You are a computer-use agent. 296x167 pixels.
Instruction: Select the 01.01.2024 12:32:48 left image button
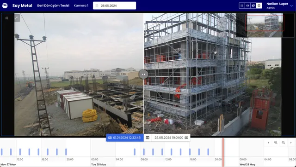125,138
